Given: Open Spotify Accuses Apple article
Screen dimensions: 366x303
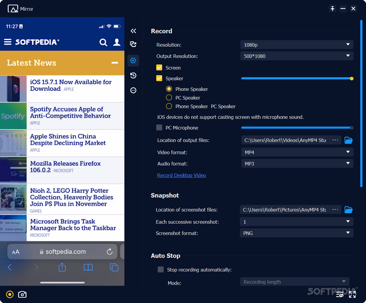Looking at the screenshot, I should (71, 113).
